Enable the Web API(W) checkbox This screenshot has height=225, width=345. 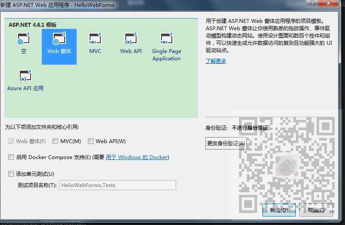[x=90, y=141]
